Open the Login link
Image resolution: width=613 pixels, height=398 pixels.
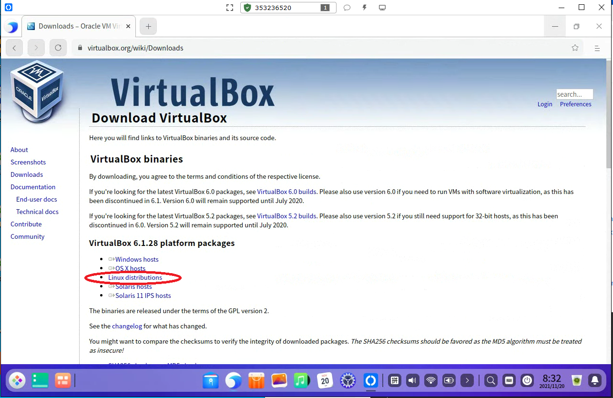[545, 104]
